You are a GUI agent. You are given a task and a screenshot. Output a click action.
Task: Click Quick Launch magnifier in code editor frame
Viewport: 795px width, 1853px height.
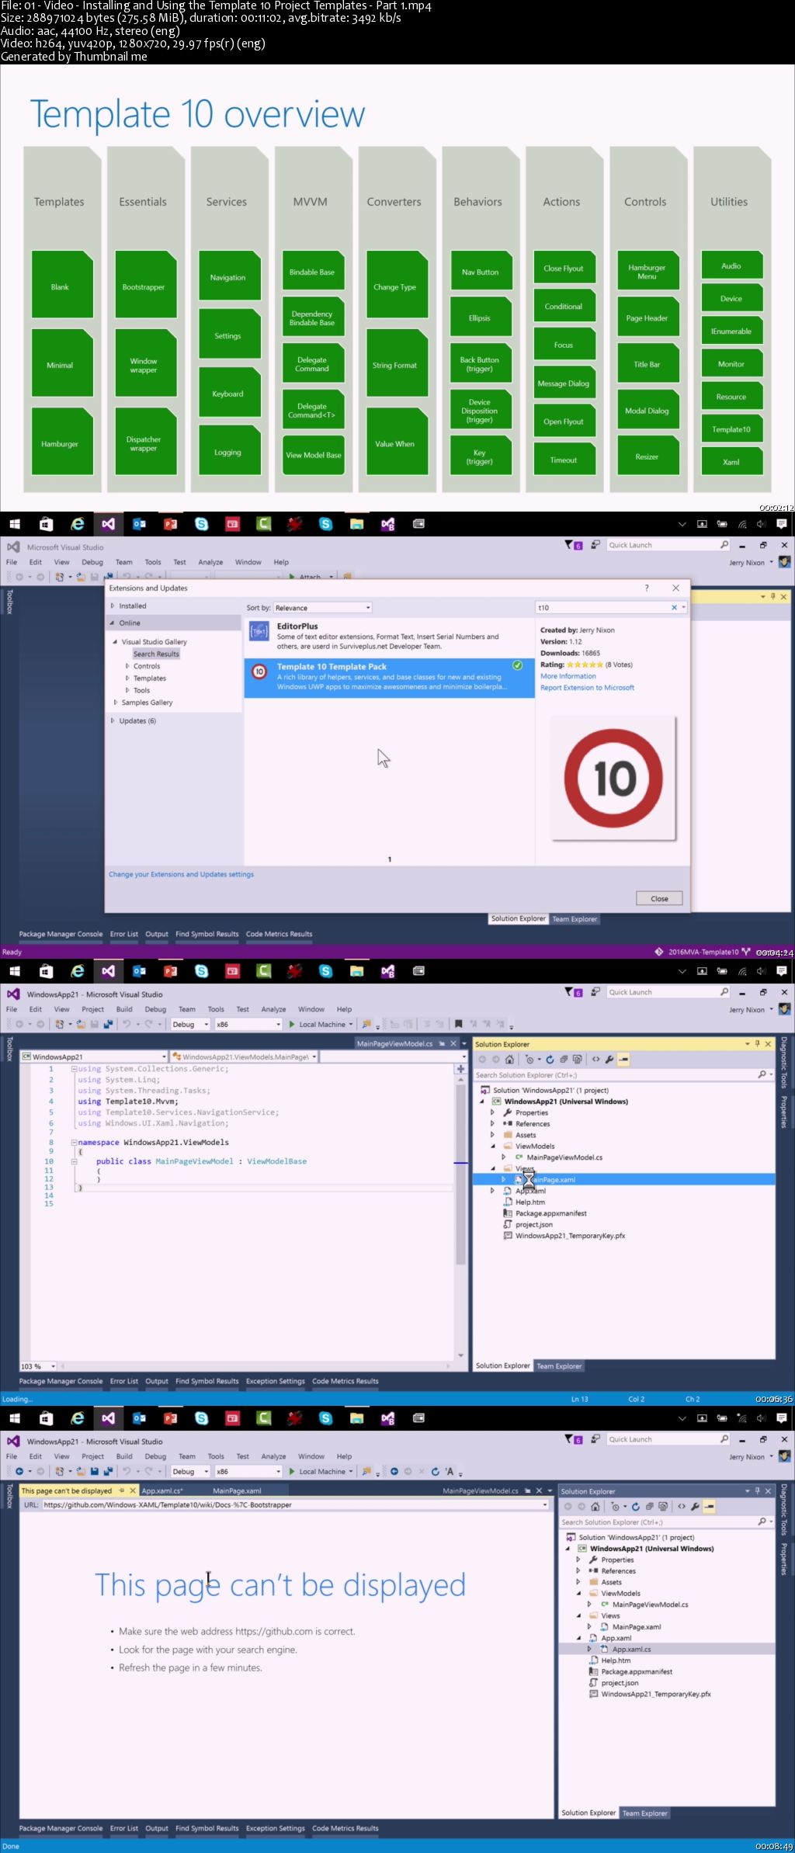[x=724, y=991]
